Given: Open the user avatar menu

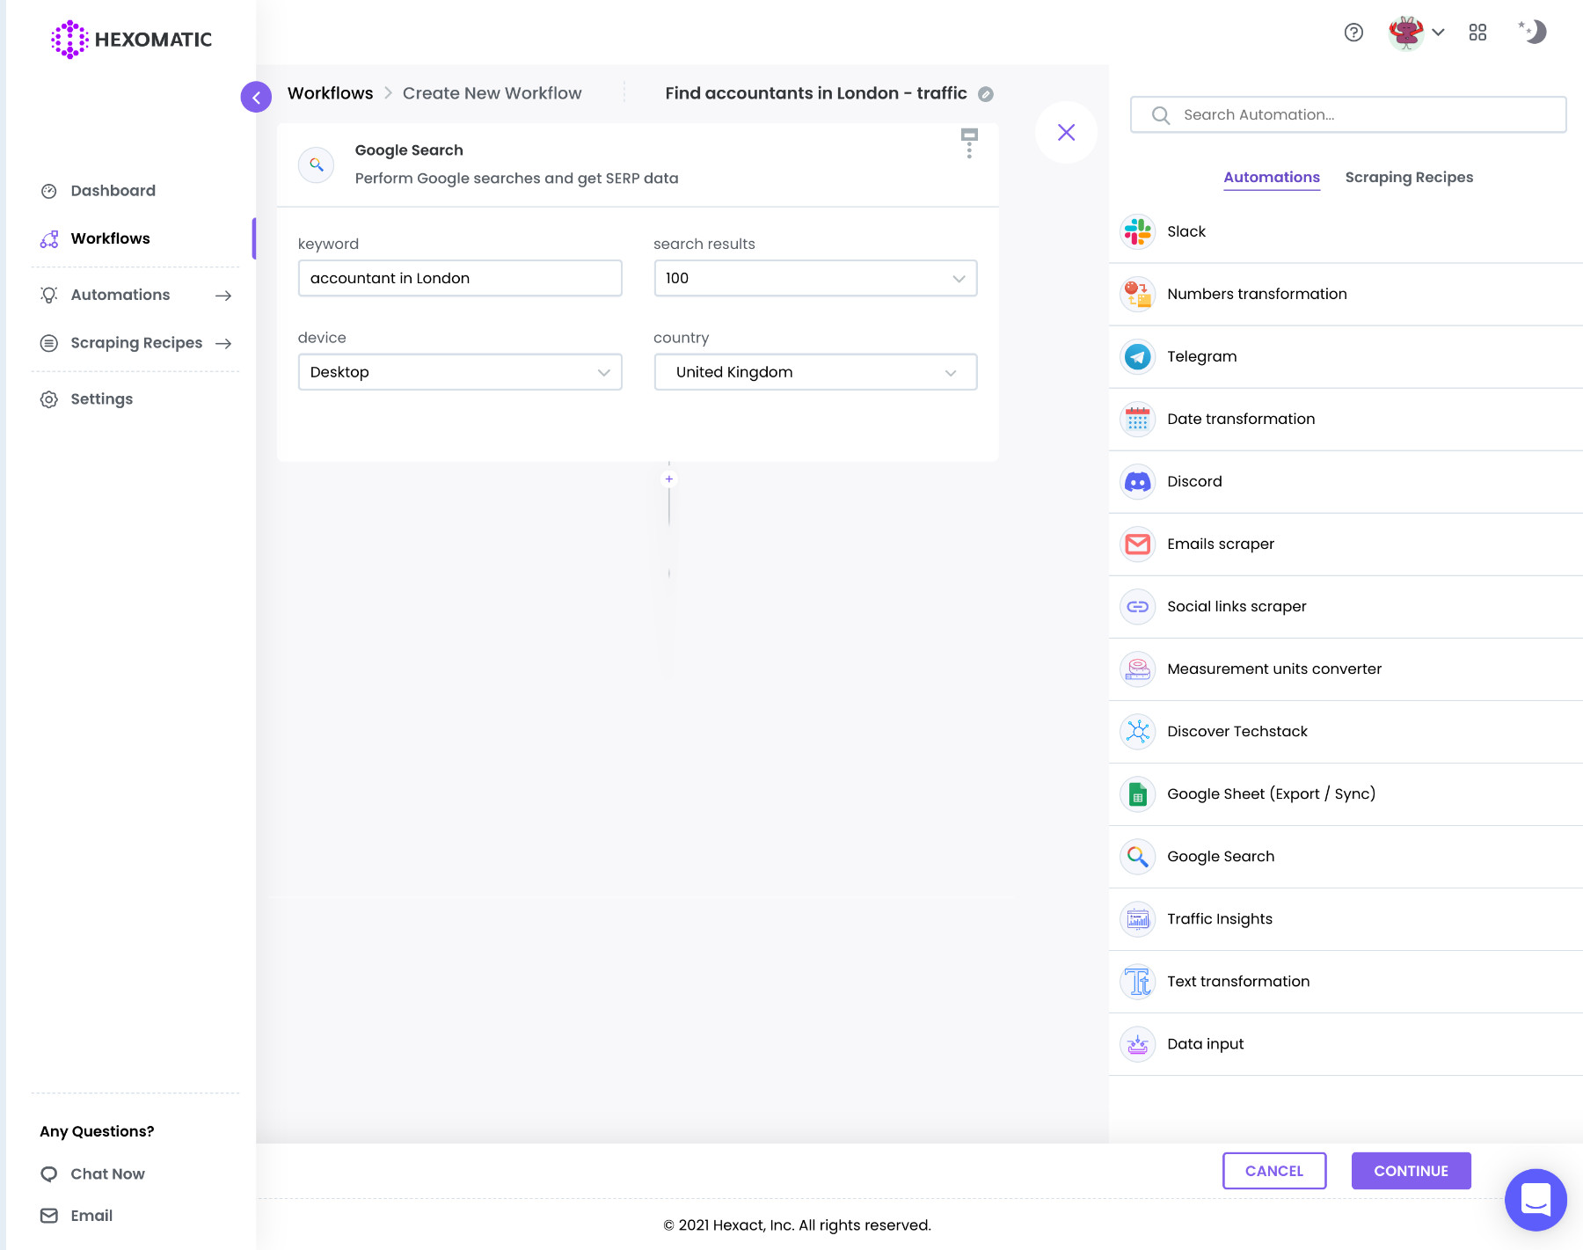Looking at the screenshot, I should point(1416,33).
